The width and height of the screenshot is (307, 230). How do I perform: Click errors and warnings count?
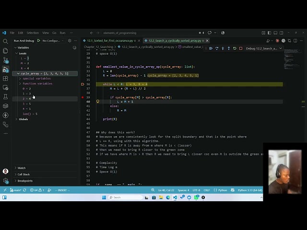(37, 190)
